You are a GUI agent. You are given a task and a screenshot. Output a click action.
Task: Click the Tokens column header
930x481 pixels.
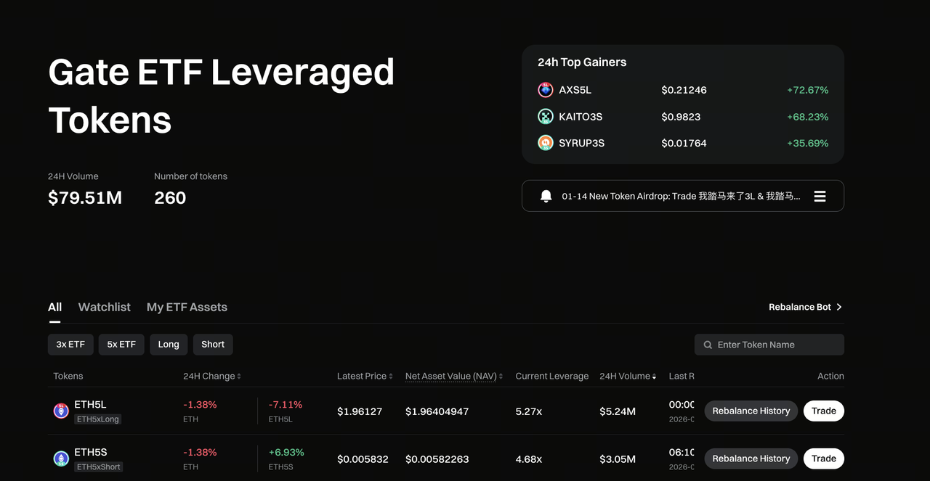68,376
